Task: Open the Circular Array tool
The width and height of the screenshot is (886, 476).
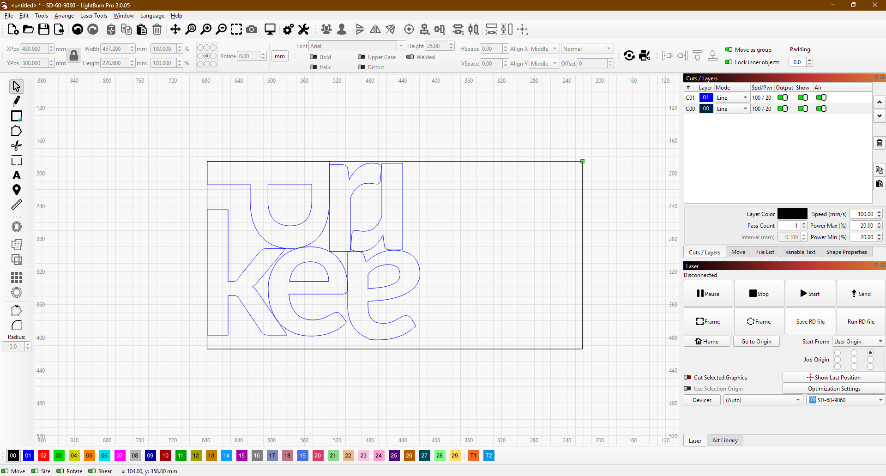Action: (17, 292)
